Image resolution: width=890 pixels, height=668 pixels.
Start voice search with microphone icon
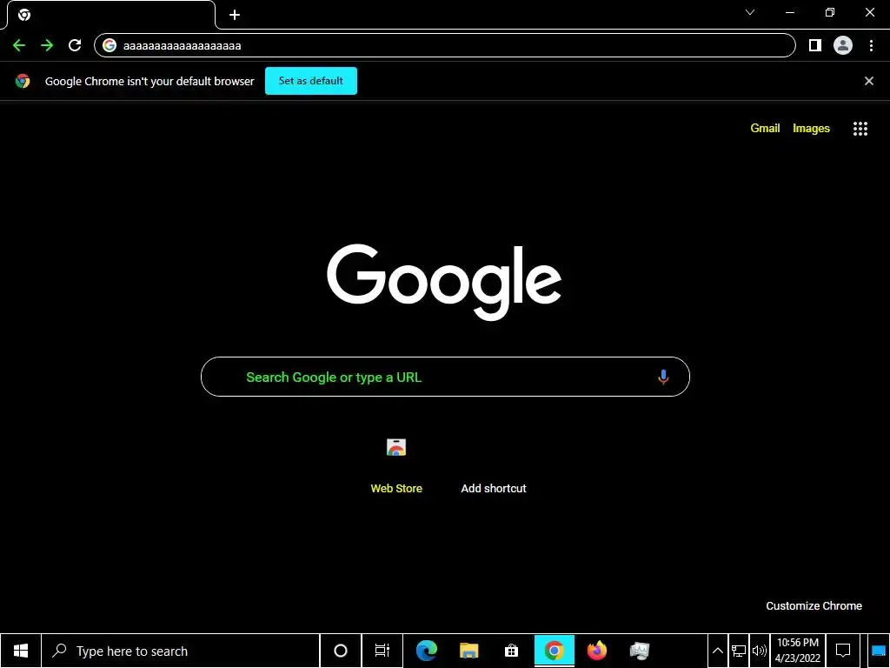click(663, 377)
